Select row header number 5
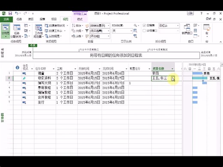 (9, 92)
